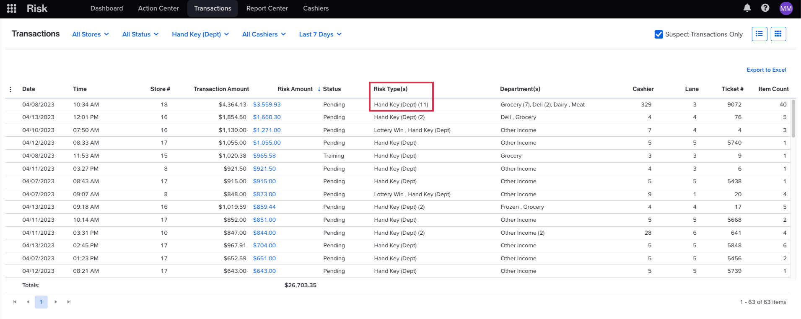Jump to the last page arrow
This screenshot has height=319, width=801.
pyautogui.click(x=69, y=302)
